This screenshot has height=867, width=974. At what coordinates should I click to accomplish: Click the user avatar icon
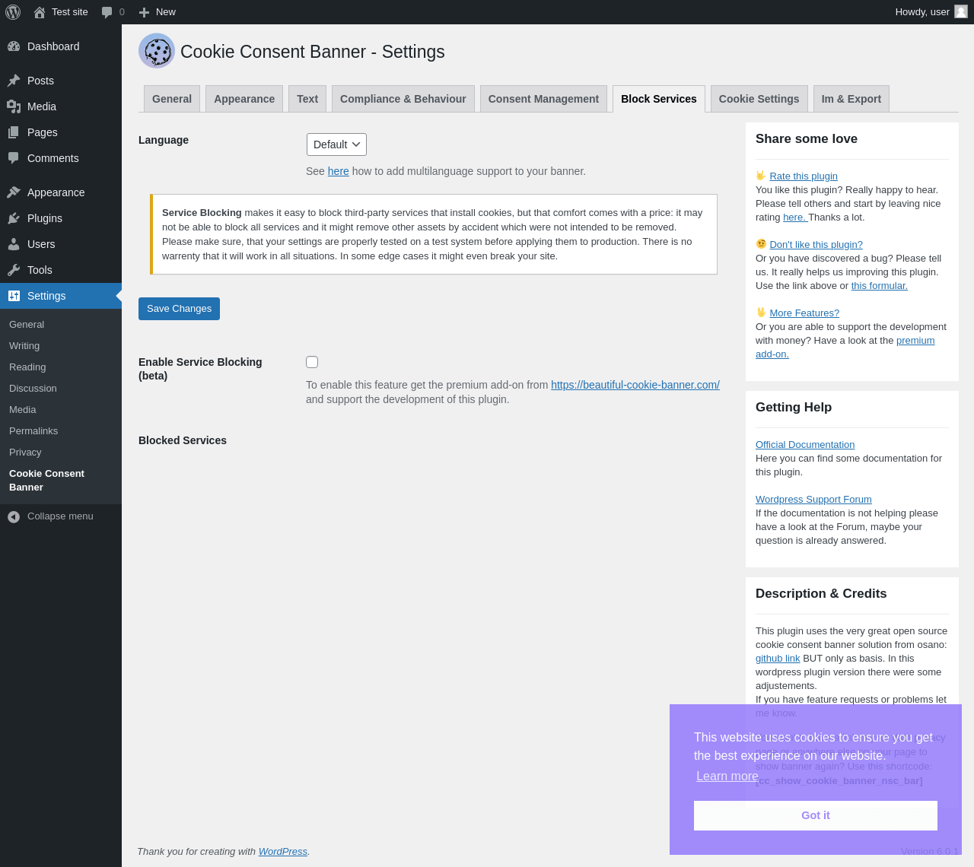pyautogui.click(x=961, y=11)
